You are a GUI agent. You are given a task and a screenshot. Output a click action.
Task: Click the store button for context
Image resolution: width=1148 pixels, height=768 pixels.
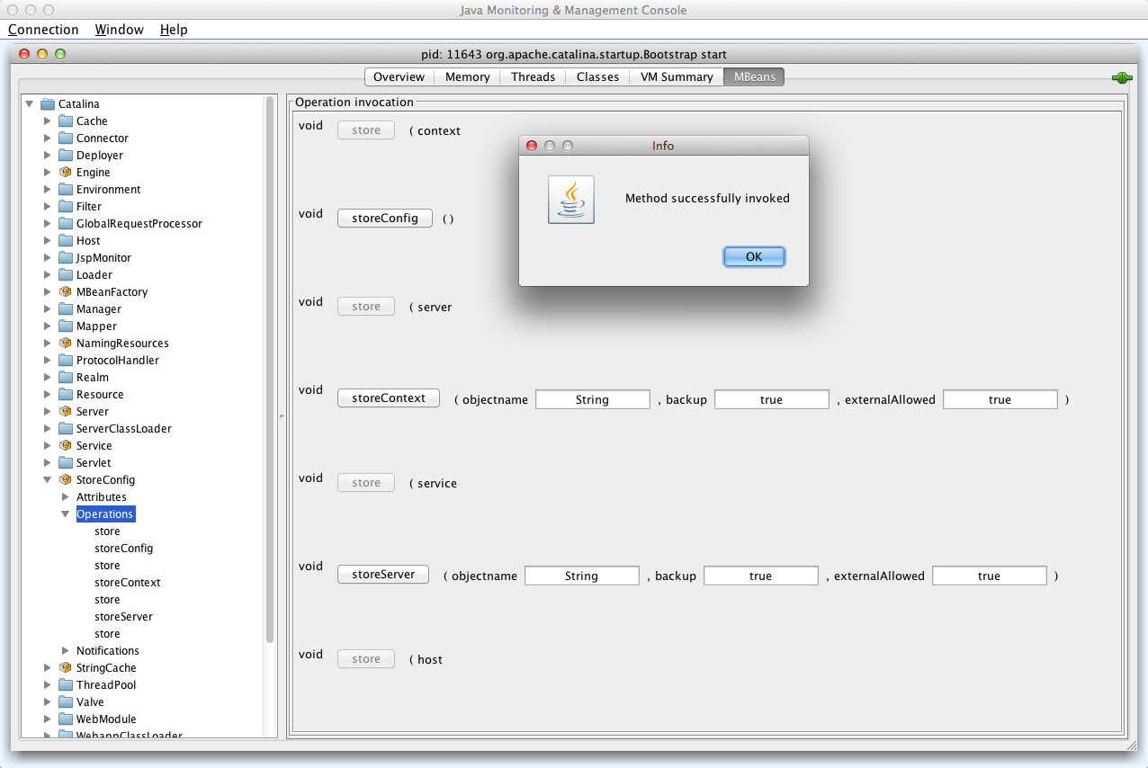coord(366,130)
